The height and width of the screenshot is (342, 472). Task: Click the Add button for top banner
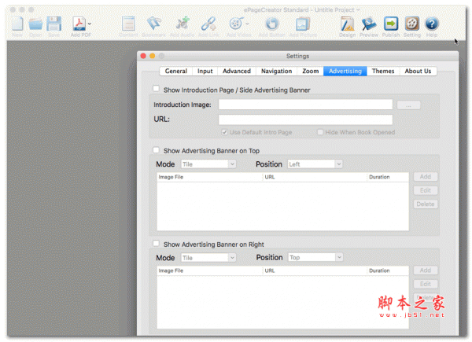pyautogui.click(x=426, y=177)
